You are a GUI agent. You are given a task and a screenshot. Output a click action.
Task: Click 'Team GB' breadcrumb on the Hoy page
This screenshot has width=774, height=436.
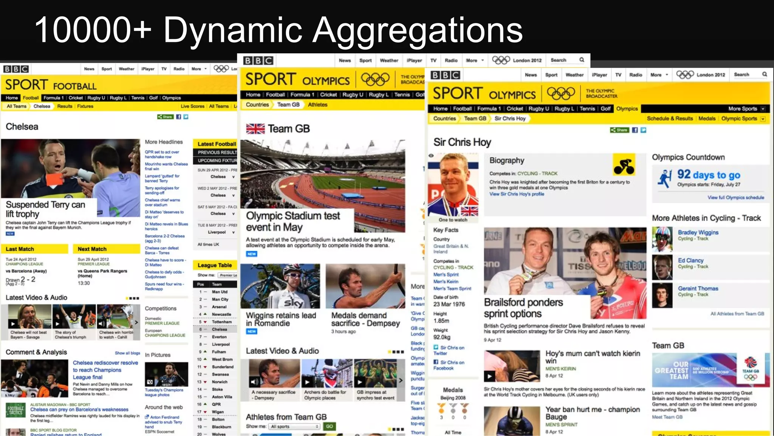pos(475,119)
